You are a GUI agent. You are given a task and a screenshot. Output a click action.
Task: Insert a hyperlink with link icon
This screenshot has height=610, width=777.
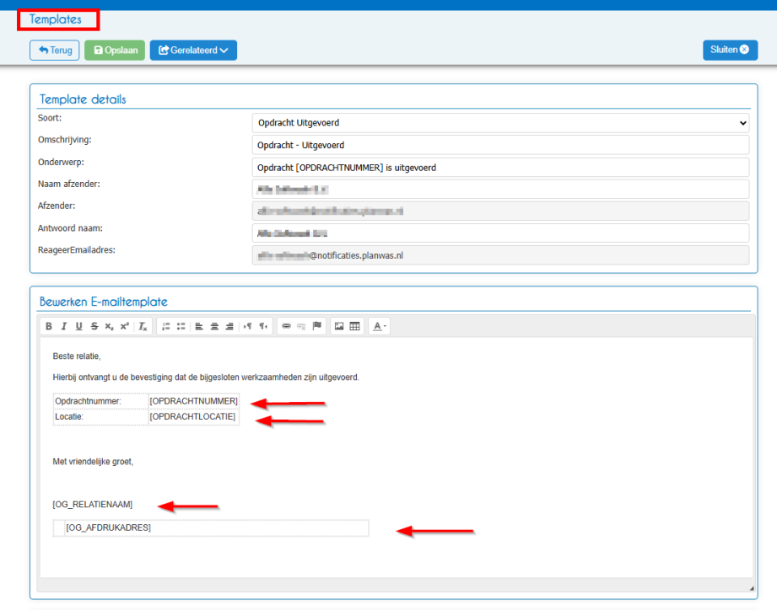point(286,327)
